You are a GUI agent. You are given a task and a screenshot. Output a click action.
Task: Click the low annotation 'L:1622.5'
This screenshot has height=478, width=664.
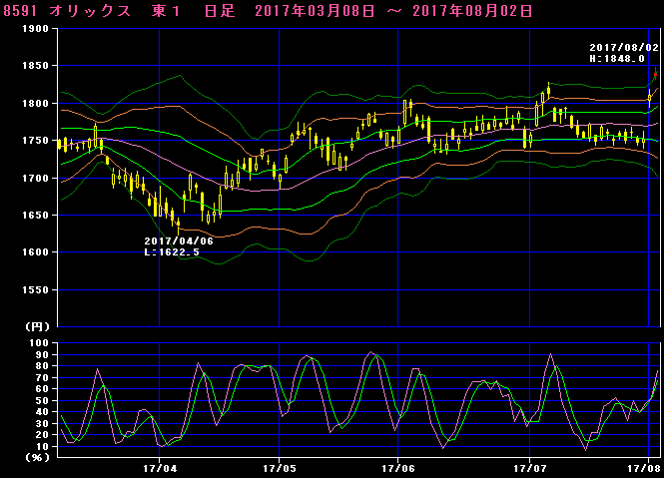pos(172,251)
